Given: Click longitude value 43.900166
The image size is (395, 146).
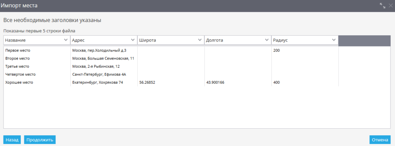Looking at the screenshot, I should 215,82.
